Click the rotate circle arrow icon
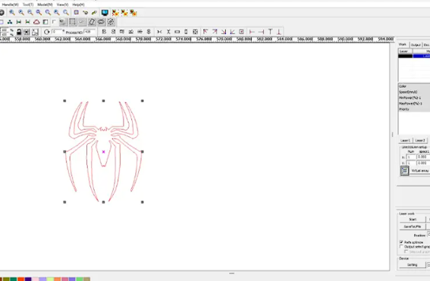Screen dimensions: 430x281 click(46, 32)
